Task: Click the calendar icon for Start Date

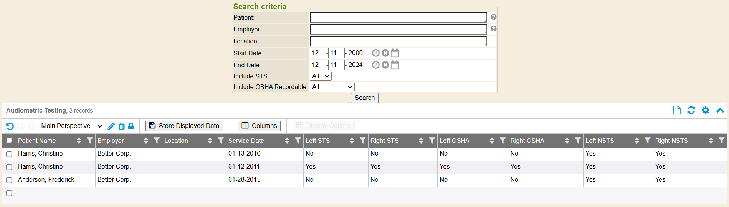Action: pos(395,53)
